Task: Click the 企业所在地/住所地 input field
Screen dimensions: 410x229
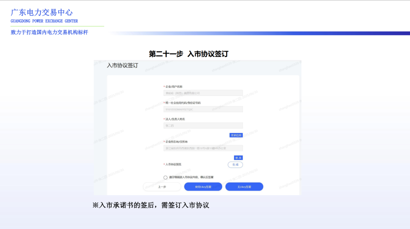Action: click(203, 148)
